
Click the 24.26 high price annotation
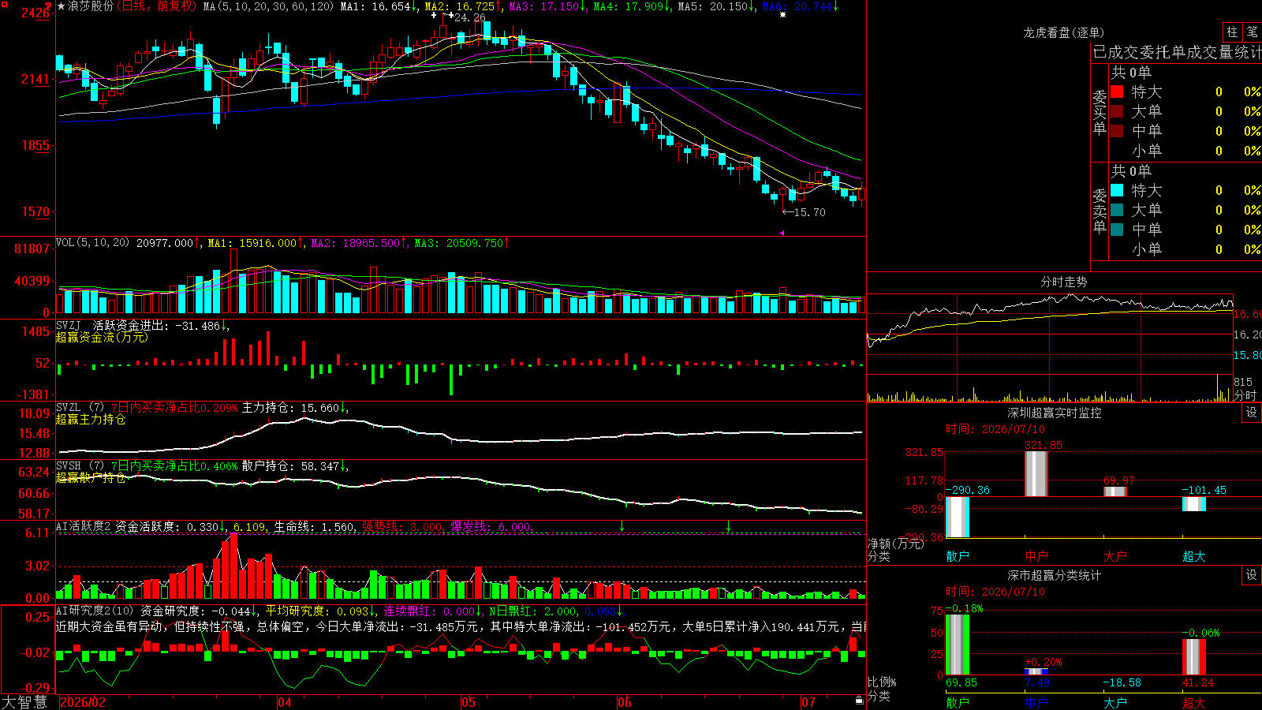[x=470, y=17]
